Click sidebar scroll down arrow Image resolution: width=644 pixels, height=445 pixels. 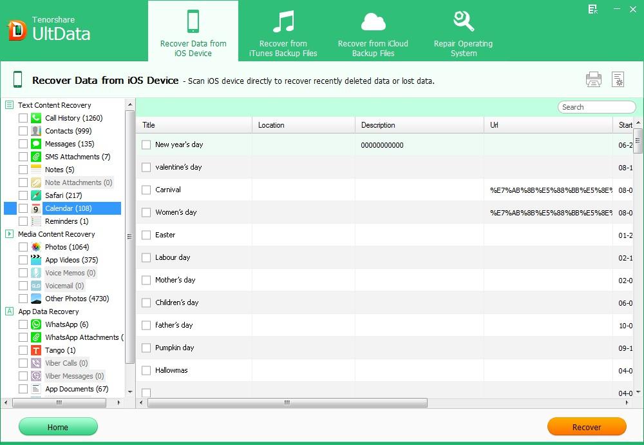[130, 392]
